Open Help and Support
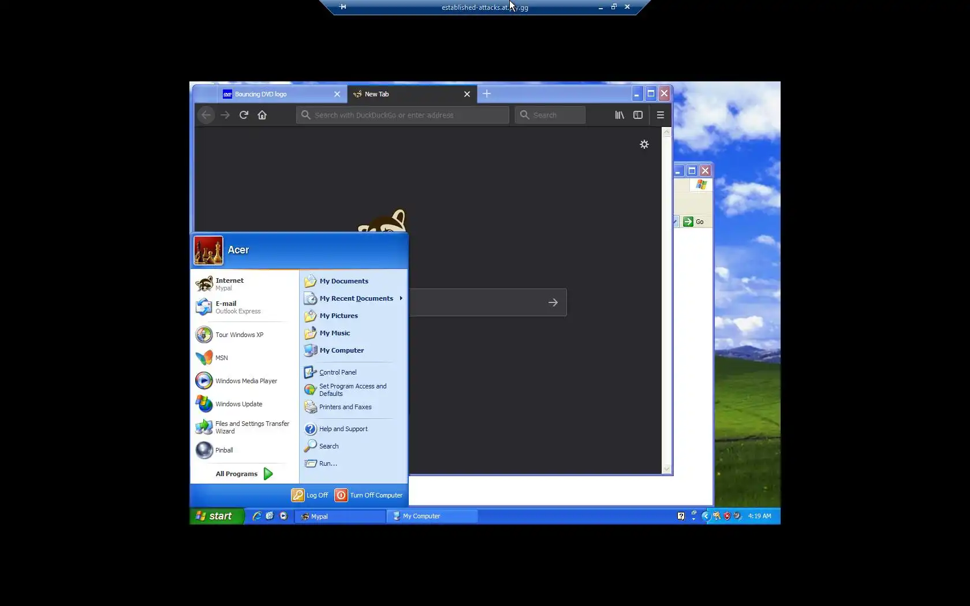 click(353, 429)
